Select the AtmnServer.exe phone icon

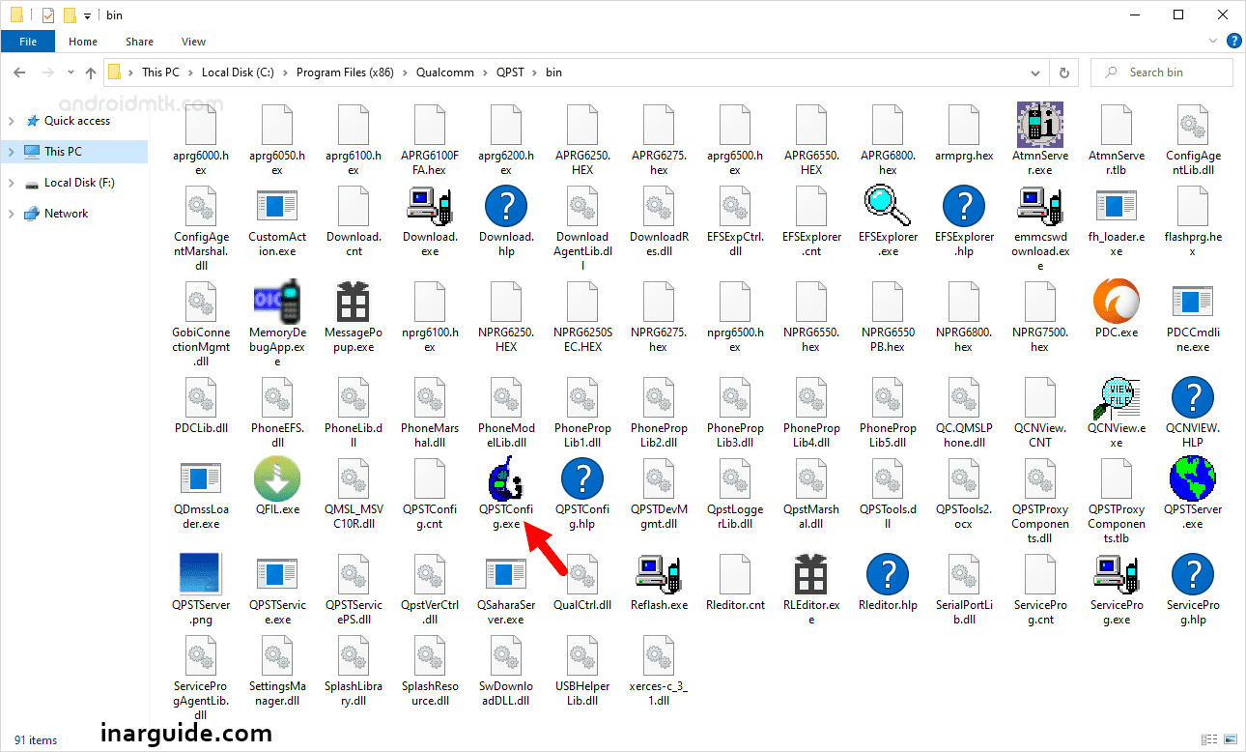click(1040, 125)
